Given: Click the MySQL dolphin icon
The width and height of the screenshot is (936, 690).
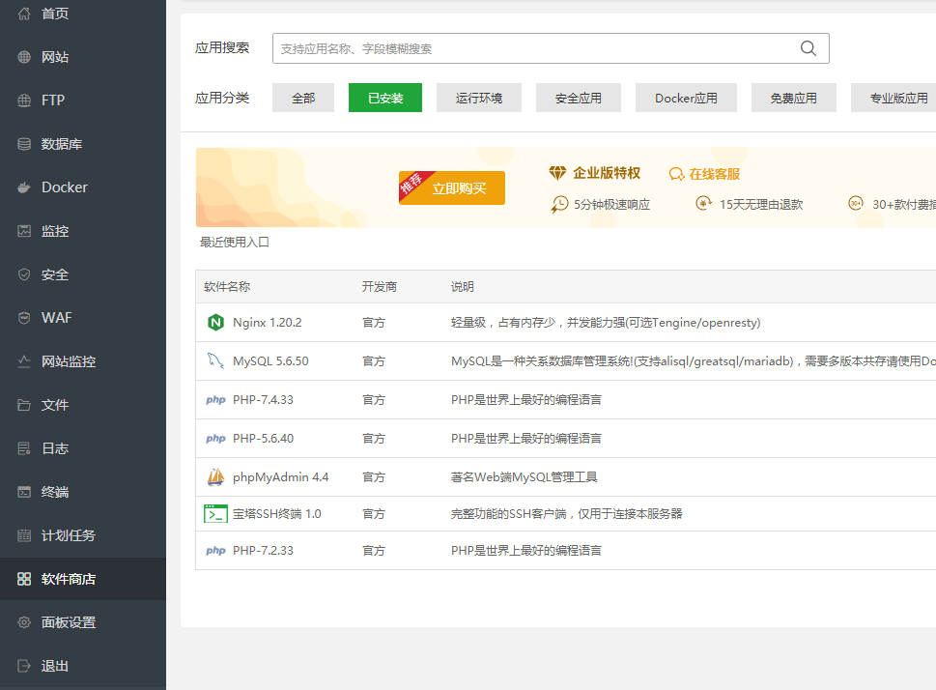Looking at the screenshot, I should 215,360.
